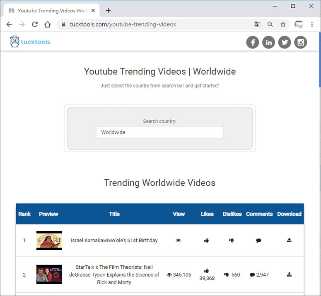Screen dimensions: 321x296
Task: Open the StarTalk Rick and Morty thumbnail
Action: [49, 275]
